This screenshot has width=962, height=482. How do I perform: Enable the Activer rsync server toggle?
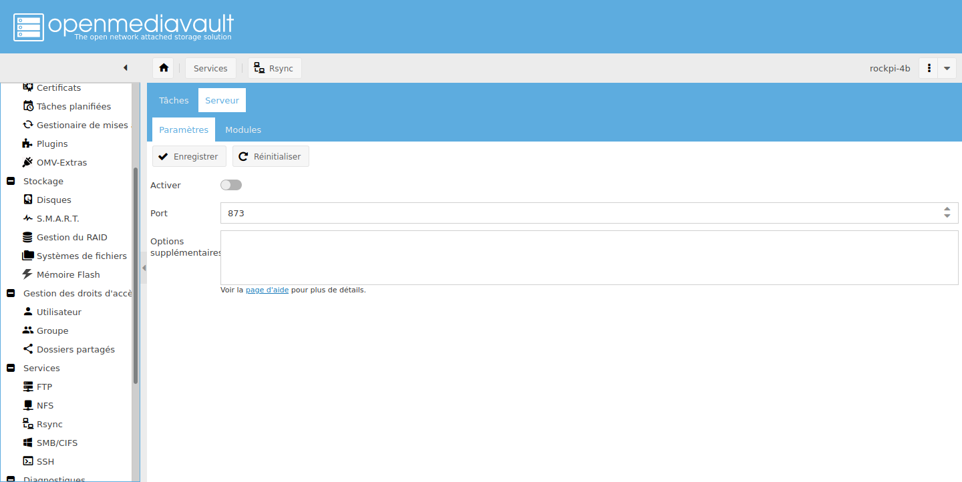pyautogui.click(x=231, y=185)
